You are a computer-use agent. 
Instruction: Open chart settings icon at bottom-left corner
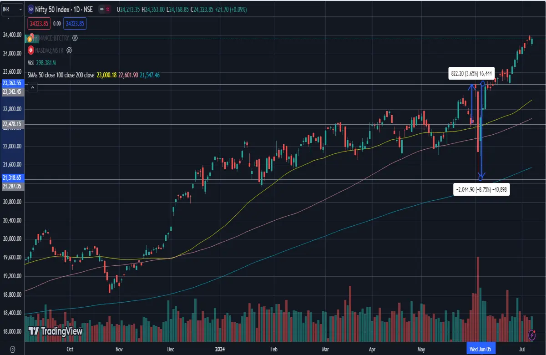(x=12, y=350)
